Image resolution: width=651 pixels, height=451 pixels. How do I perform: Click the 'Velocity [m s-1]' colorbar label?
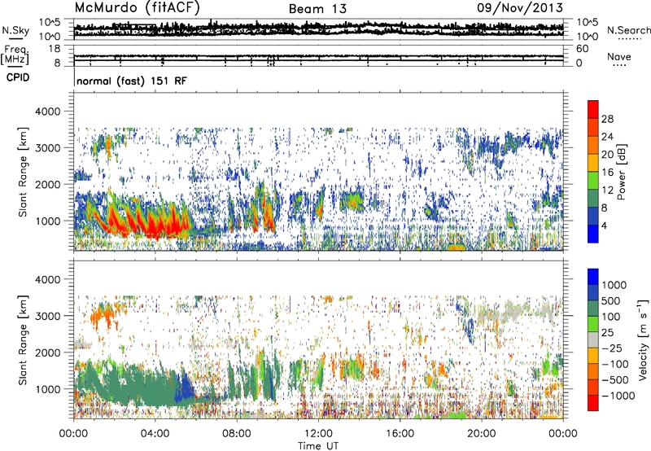coord(643,339)
